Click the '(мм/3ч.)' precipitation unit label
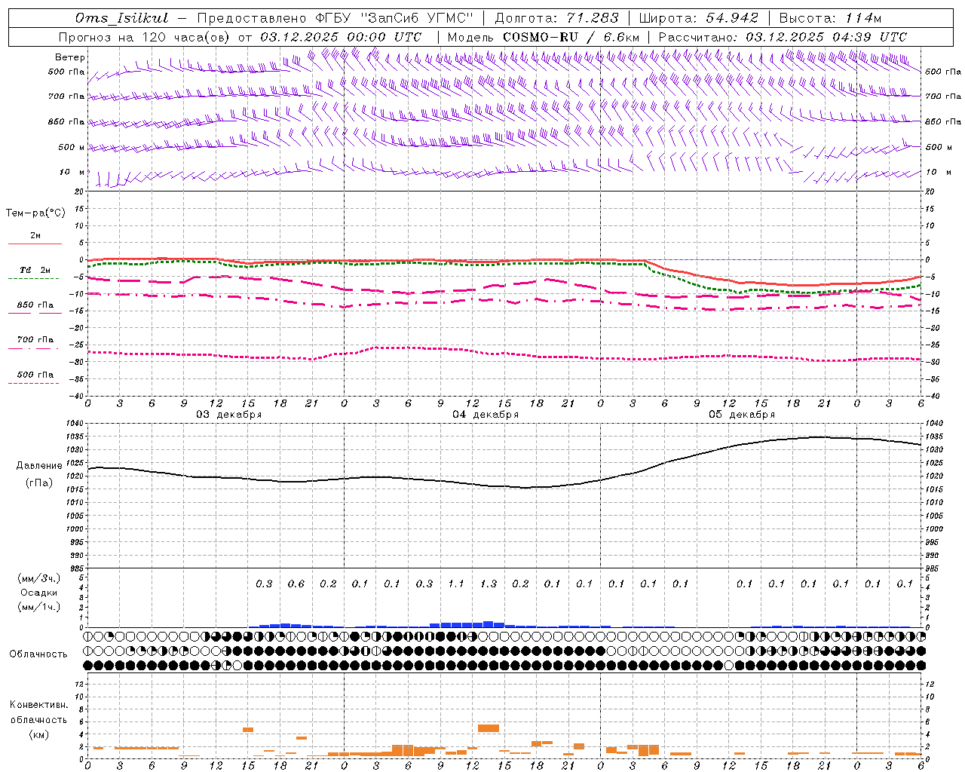This screenshot has width=965, height=772. (x=39, y=578)
